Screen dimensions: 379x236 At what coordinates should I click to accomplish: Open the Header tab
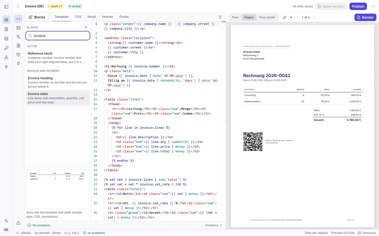pyautogui.click(x=108, y=17)
